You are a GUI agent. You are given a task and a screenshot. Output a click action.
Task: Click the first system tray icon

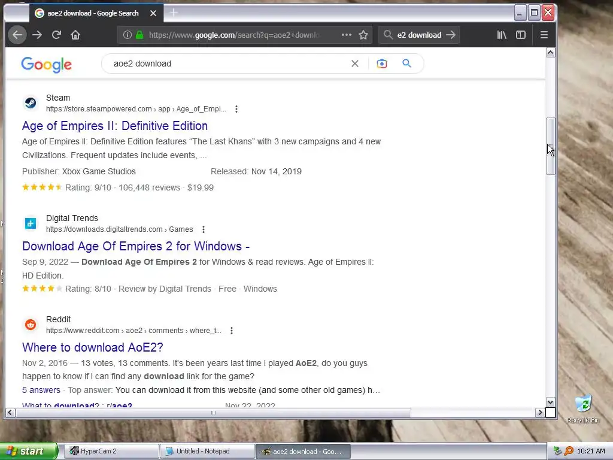point(557,451)
